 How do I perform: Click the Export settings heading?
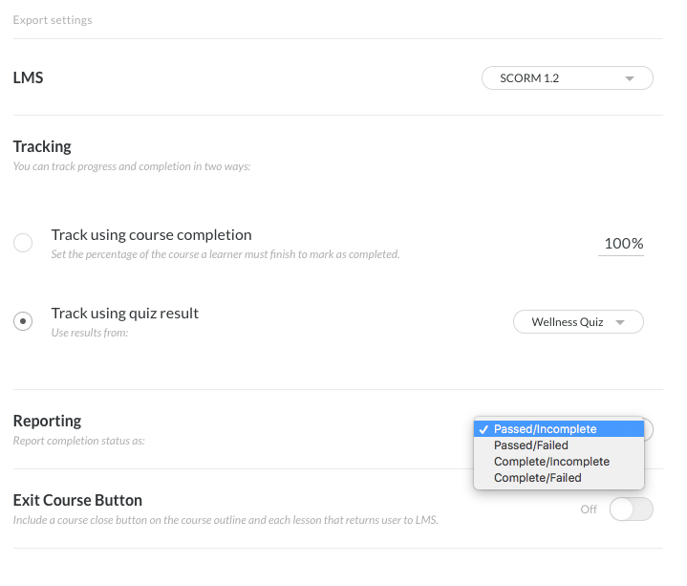coord(53,20)
